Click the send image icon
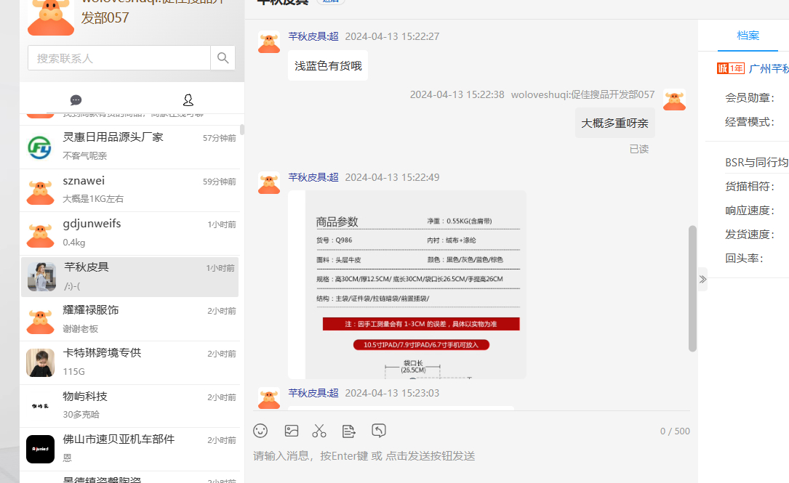The width and height of the screenshot is (789, 483). pyautogui.click(x=292, y=431)
